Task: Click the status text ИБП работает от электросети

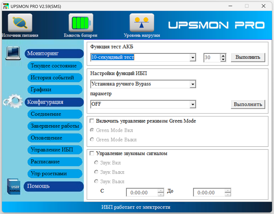Action: (136, 207)
